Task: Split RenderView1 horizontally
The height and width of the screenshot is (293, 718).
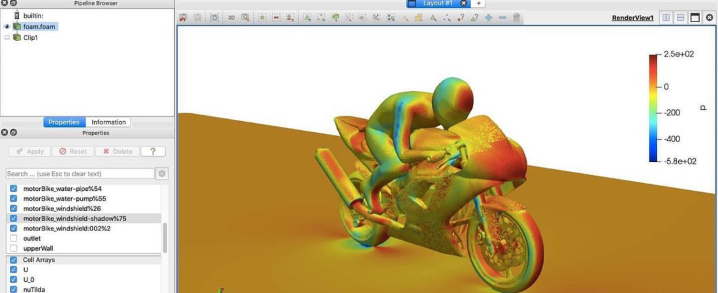Action: coord(666,18)
